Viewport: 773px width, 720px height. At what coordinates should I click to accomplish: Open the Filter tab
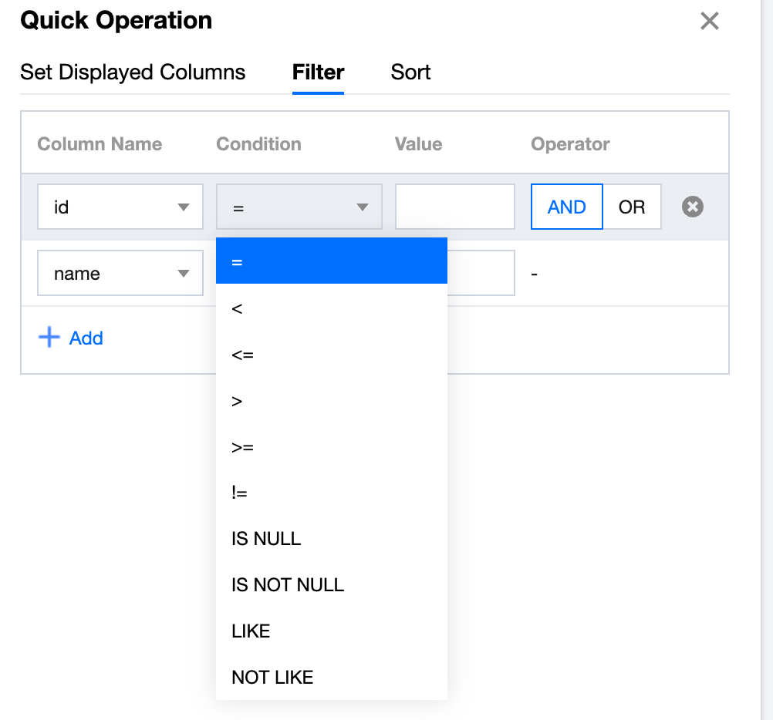[x=318, y=72]
